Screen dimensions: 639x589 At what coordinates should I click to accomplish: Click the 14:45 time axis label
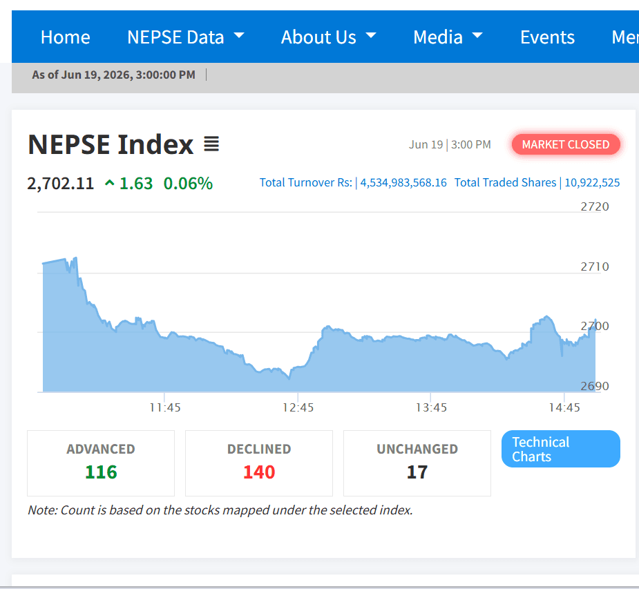tap(564, 407)
